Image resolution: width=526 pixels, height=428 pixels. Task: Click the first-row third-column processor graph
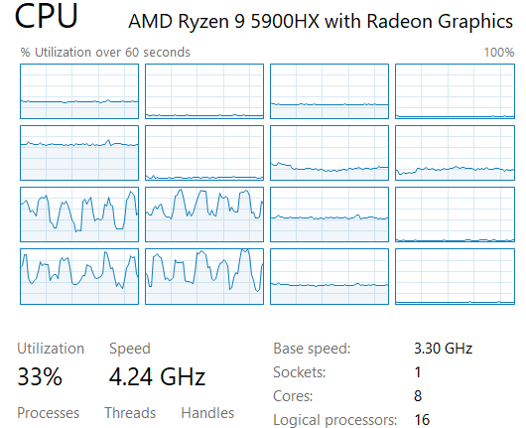[329, 91]
